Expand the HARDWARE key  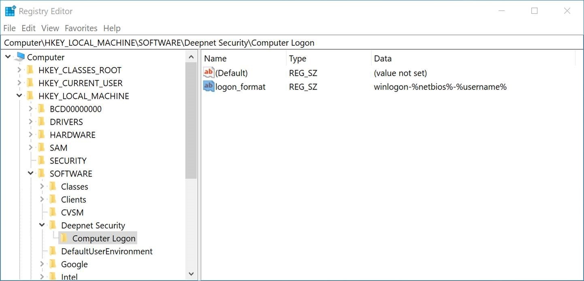click(x=30, y=135)
